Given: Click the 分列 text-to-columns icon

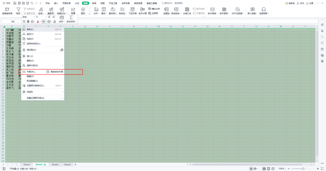Looking at the screenshot, I should (x=96, y=10).
